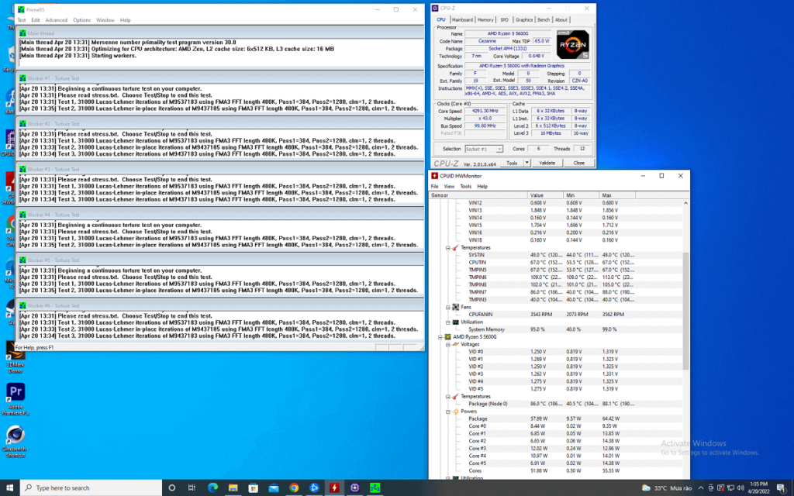This screenshot has height=496, width=794.
Task: Click the Validate button in CPU-Z
Action: pos(547,163)
